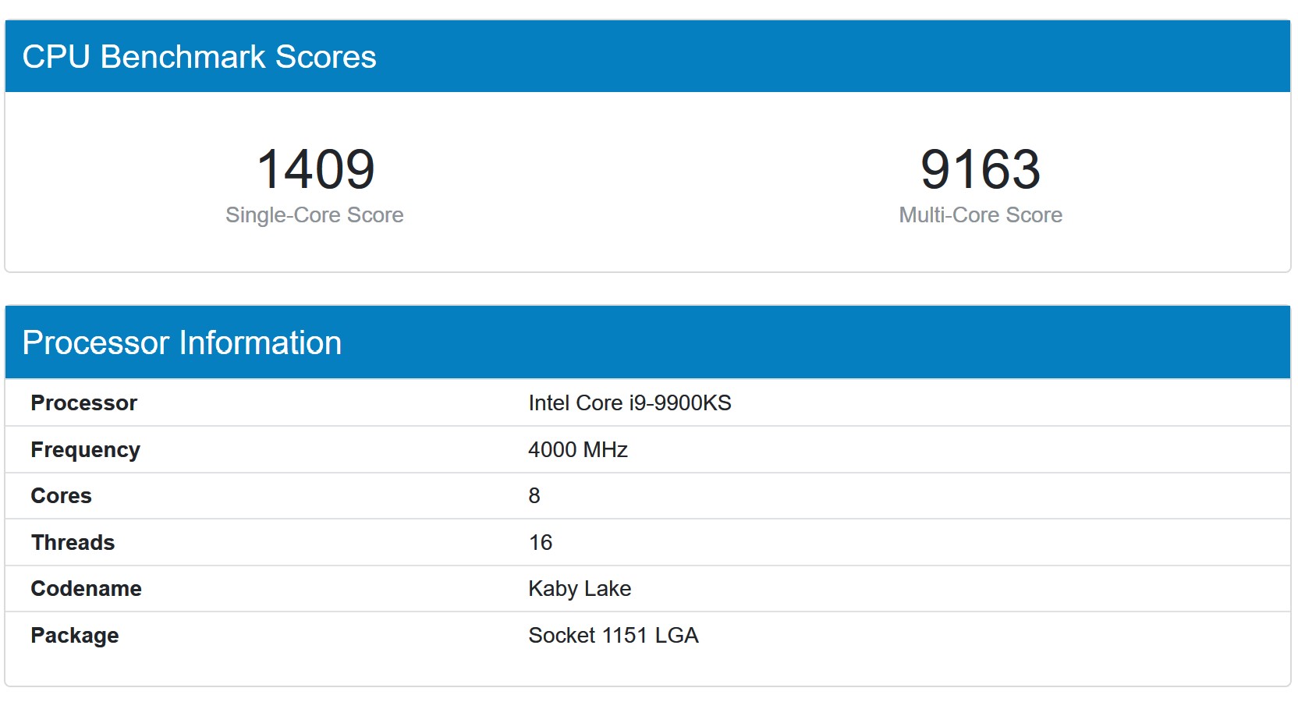Select the Processor row label
This screenshot has width=1298, height=702.
click(x=83, y=402)
